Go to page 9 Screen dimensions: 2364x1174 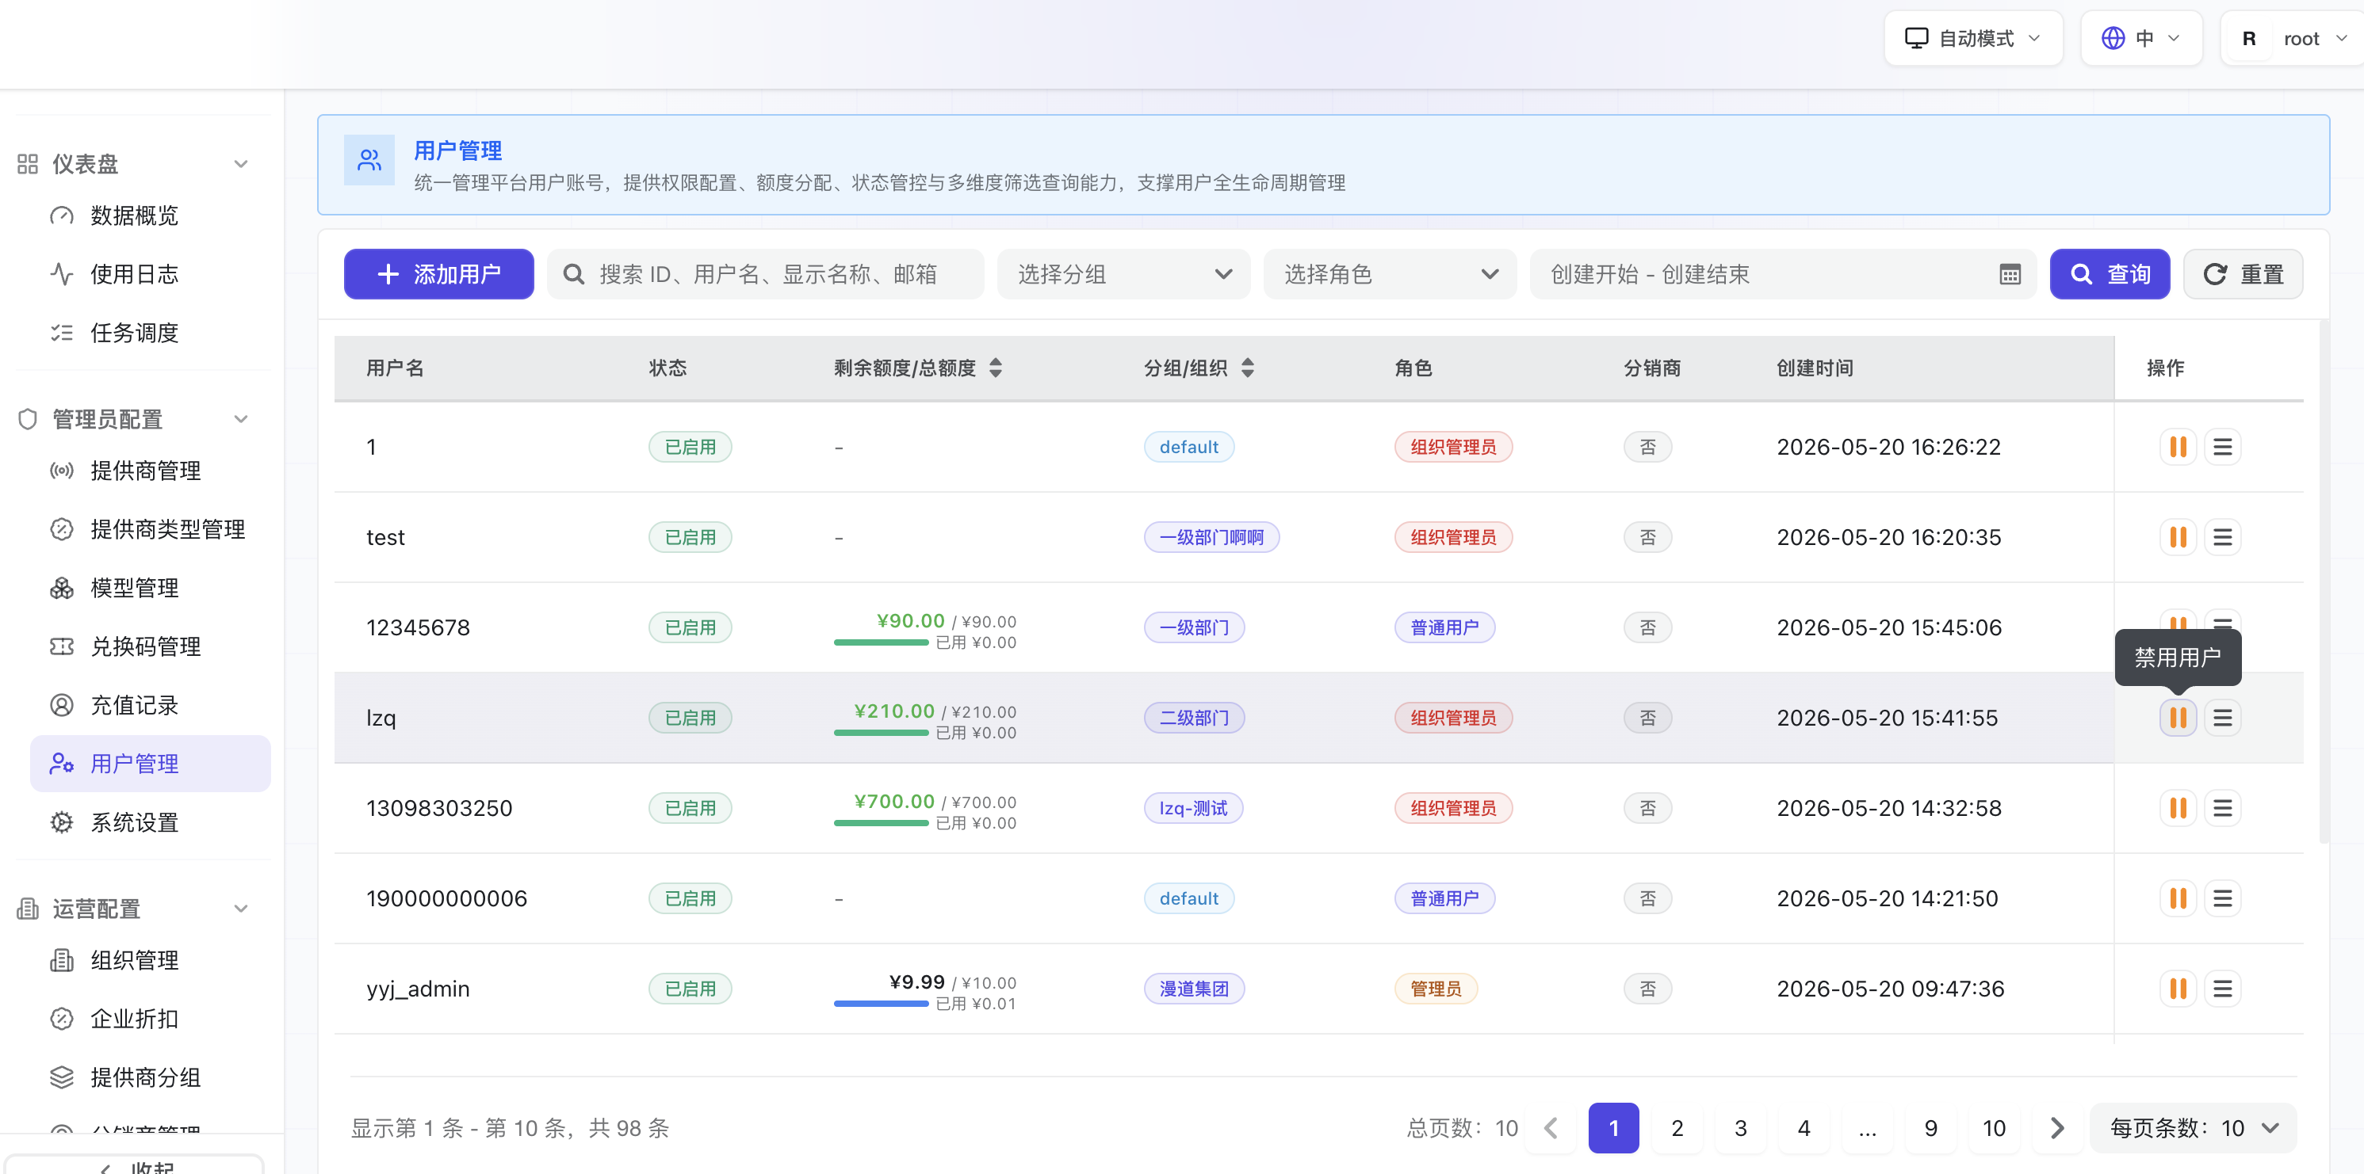1931,1128
